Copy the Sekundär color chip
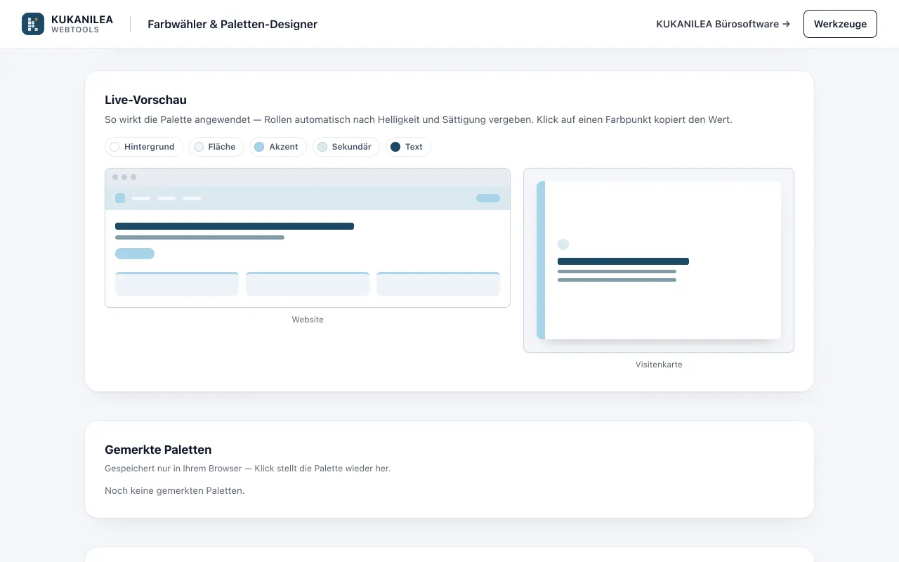The image size is (899, 562). pos(346,147)
